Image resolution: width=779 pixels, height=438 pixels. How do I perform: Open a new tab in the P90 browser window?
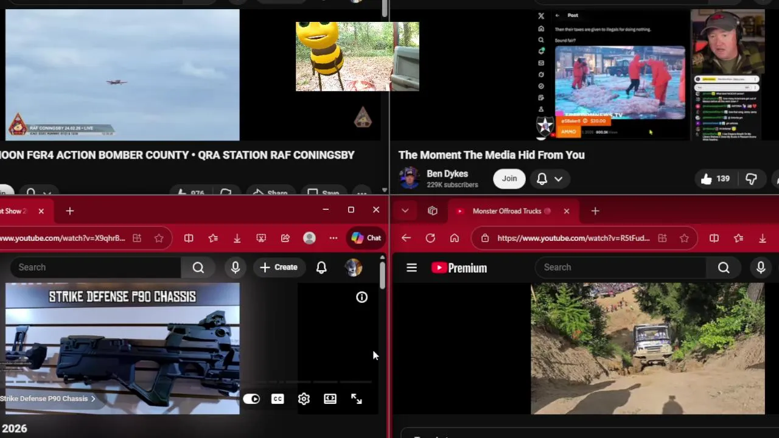coord(70,211)
